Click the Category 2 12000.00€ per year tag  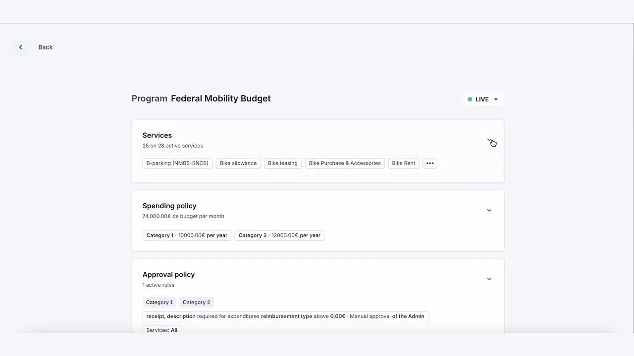[x=279, y=235]
